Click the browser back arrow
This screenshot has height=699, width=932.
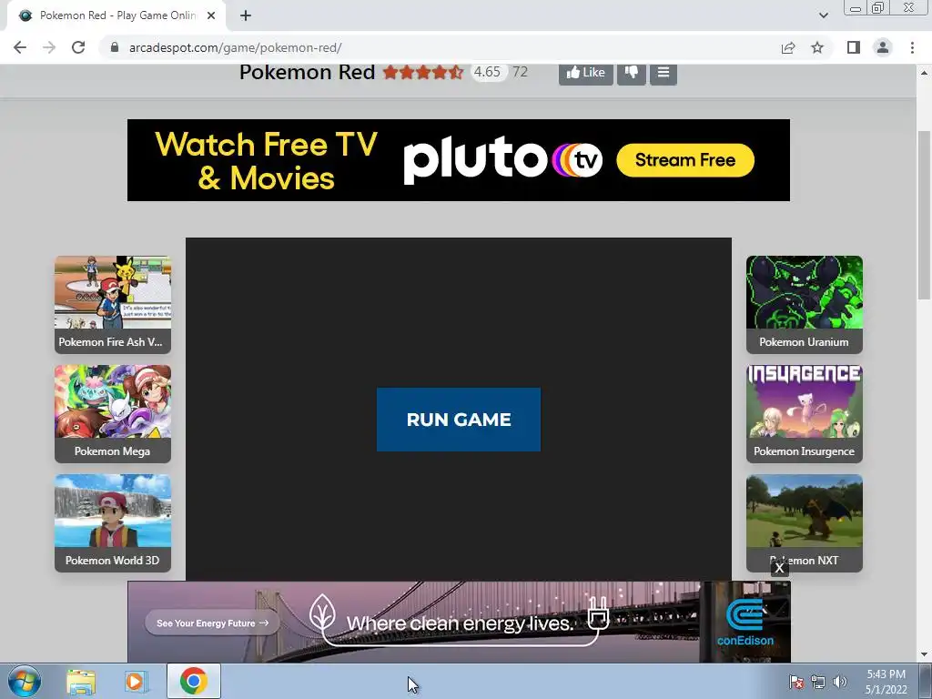pyautogui.click(x=20, y=47)
